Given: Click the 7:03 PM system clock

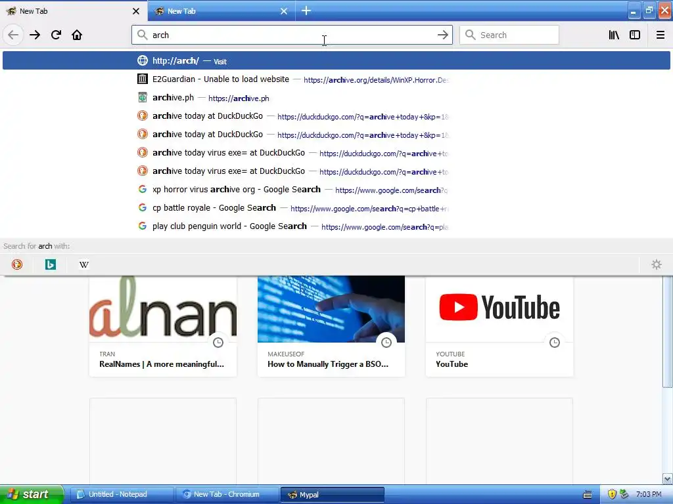Looking at the screenshot, I should pyautogui.click(x=649, y=494).
